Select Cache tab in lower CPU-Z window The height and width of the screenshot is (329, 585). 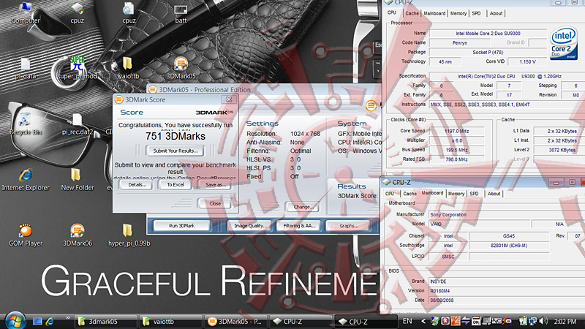409,194
